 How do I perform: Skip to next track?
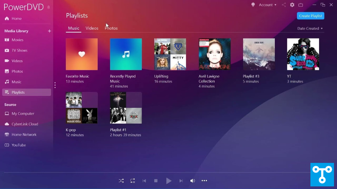(181, 181)
